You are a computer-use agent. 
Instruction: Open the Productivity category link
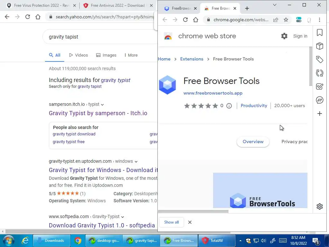(x=254, y=105)
